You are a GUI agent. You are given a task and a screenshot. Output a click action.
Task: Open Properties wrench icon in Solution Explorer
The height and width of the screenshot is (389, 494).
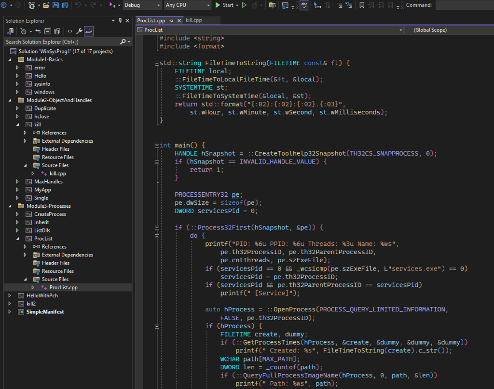pos(80,31)
